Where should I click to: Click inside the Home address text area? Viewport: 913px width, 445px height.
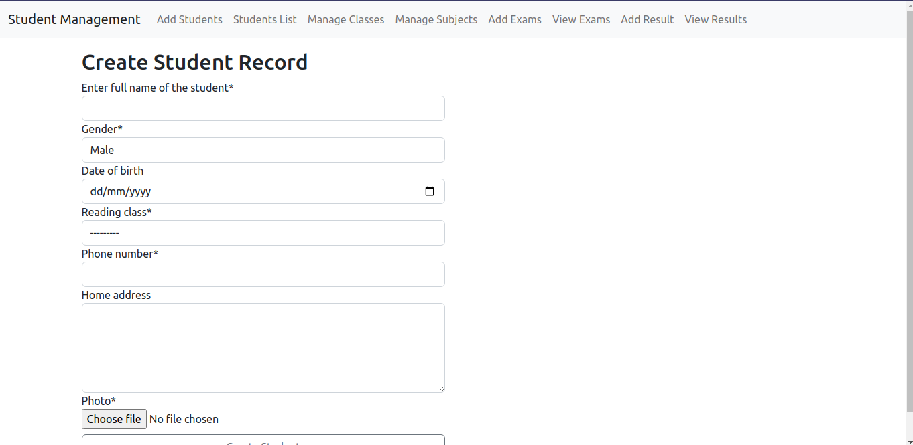tap(263, 347)
